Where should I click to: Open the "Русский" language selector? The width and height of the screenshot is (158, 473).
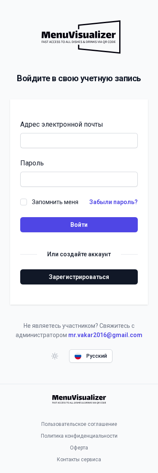(x=91, y=356)
